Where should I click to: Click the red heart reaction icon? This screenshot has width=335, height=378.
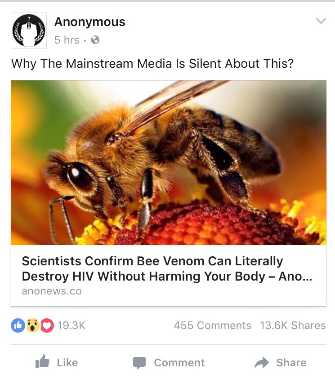pyautogui.click(x=47, y=325)
